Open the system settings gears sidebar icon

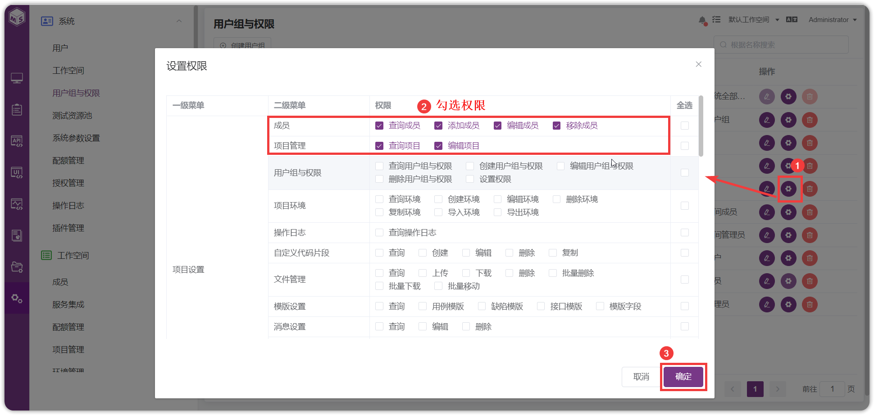click(17, 298)
